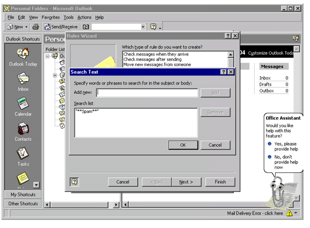Switch to Other Shortcuts group
310x228 pixels.
click(23, 204)
